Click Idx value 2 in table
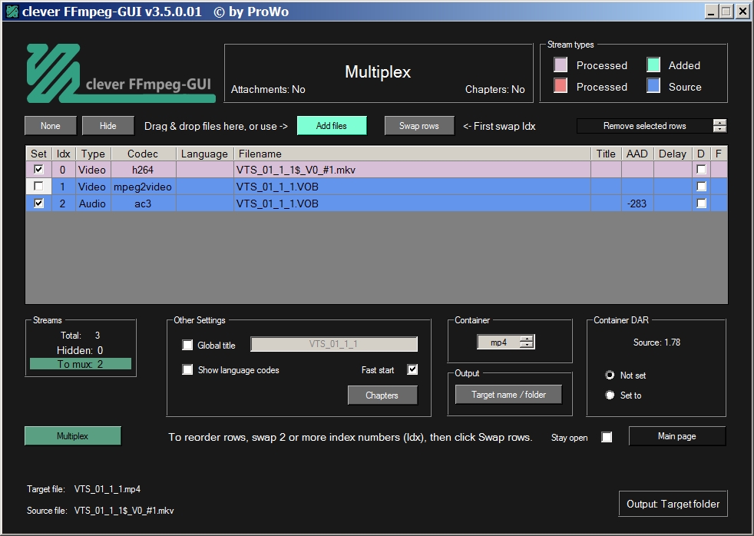Image resolution: width=754 pixels, height=536 pixels. tap(62, 203)
